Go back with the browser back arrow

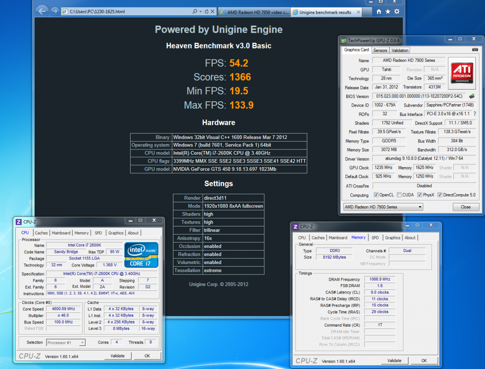42,11
